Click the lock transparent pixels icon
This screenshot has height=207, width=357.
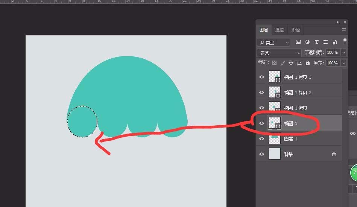(x=274, y=63)
